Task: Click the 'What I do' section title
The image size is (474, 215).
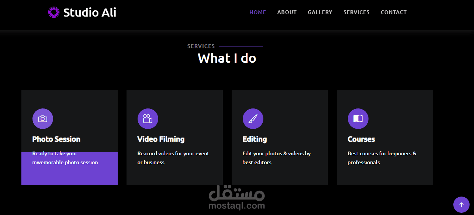Action: pyautogui.click(x=227, y=58)
